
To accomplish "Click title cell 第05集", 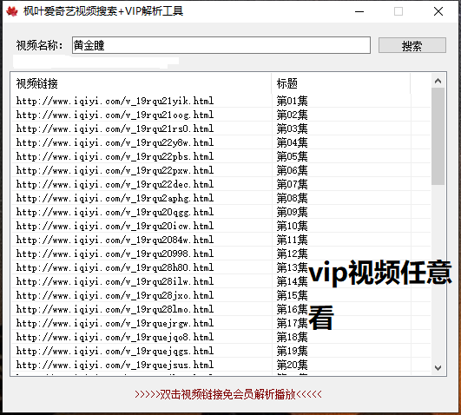I will (x=293, y=156).
